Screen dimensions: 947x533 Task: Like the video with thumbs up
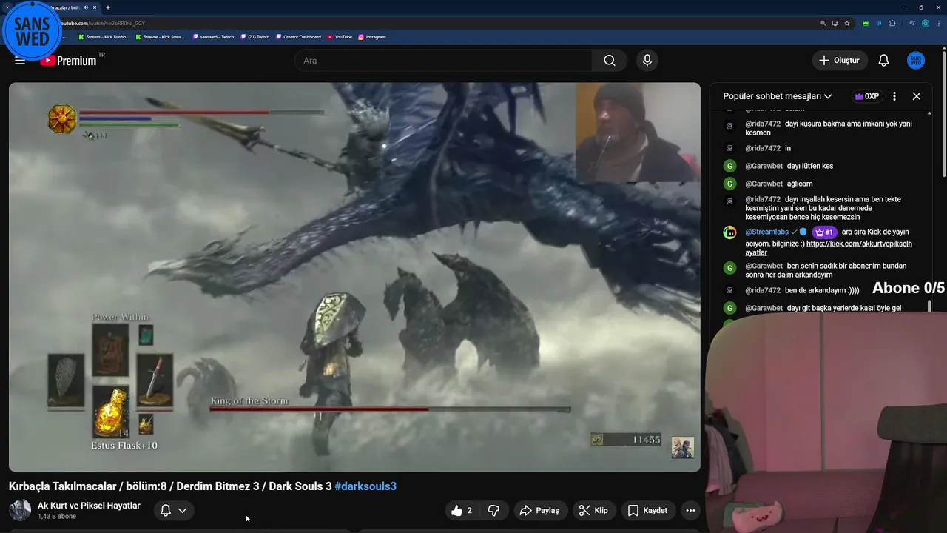point(462,511)
